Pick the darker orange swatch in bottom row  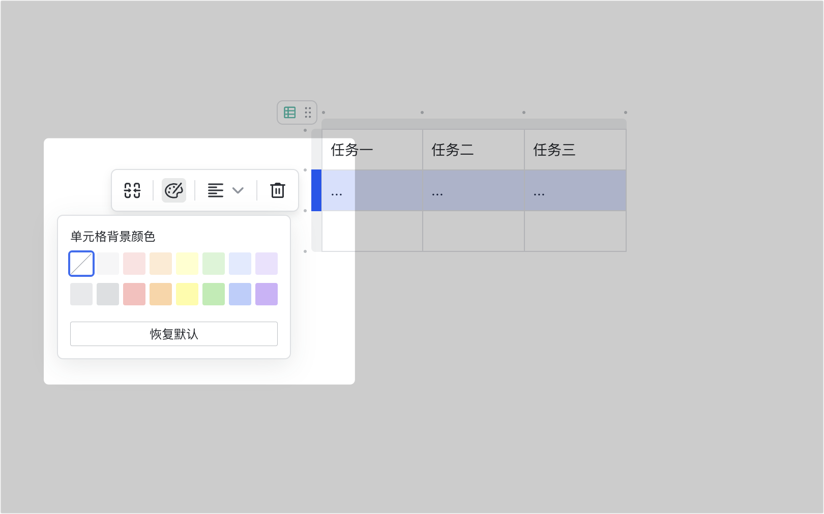coord(161,294)
